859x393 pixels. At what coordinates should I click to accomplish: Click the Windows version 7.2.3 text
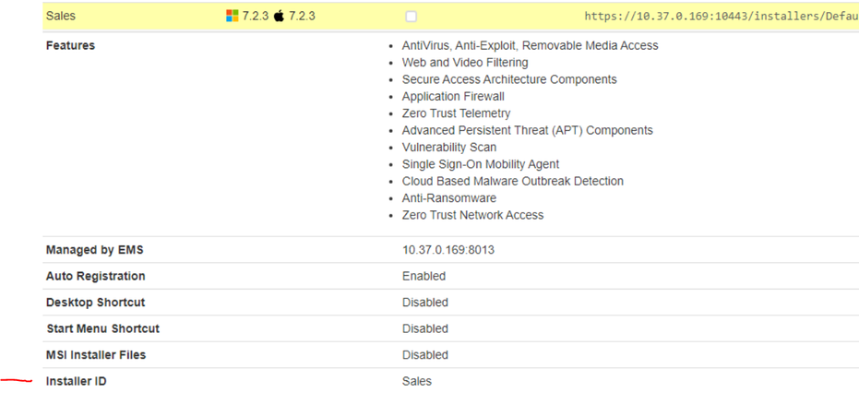[256, 16]
